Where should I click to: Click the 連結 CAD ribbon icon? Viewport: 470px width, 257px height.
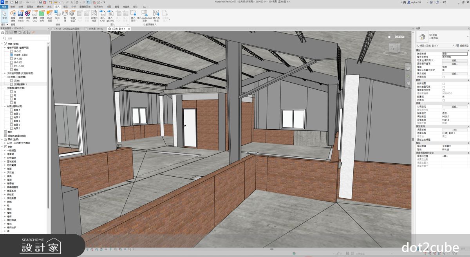click(35, 16)
